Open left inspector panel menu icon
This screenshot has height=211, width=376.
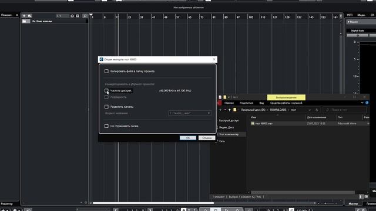17,15
